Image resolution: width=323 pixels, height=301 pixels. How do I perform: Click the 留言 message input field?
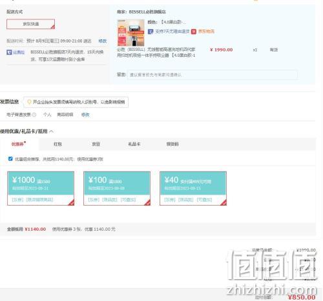coord(213,75)
